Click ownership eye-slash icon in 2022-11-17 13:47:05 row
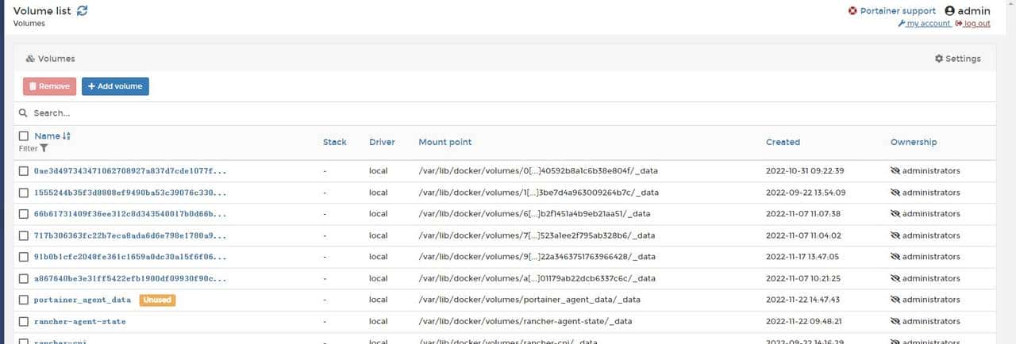 click(x=895, y=257)
